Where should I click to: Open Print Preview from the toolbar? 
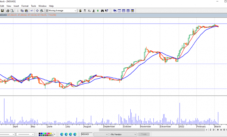(x=12, y=11)
